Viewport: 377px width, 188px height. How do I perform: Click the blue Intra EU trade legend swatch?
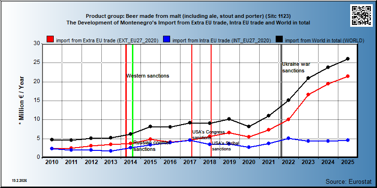point(167,39)
